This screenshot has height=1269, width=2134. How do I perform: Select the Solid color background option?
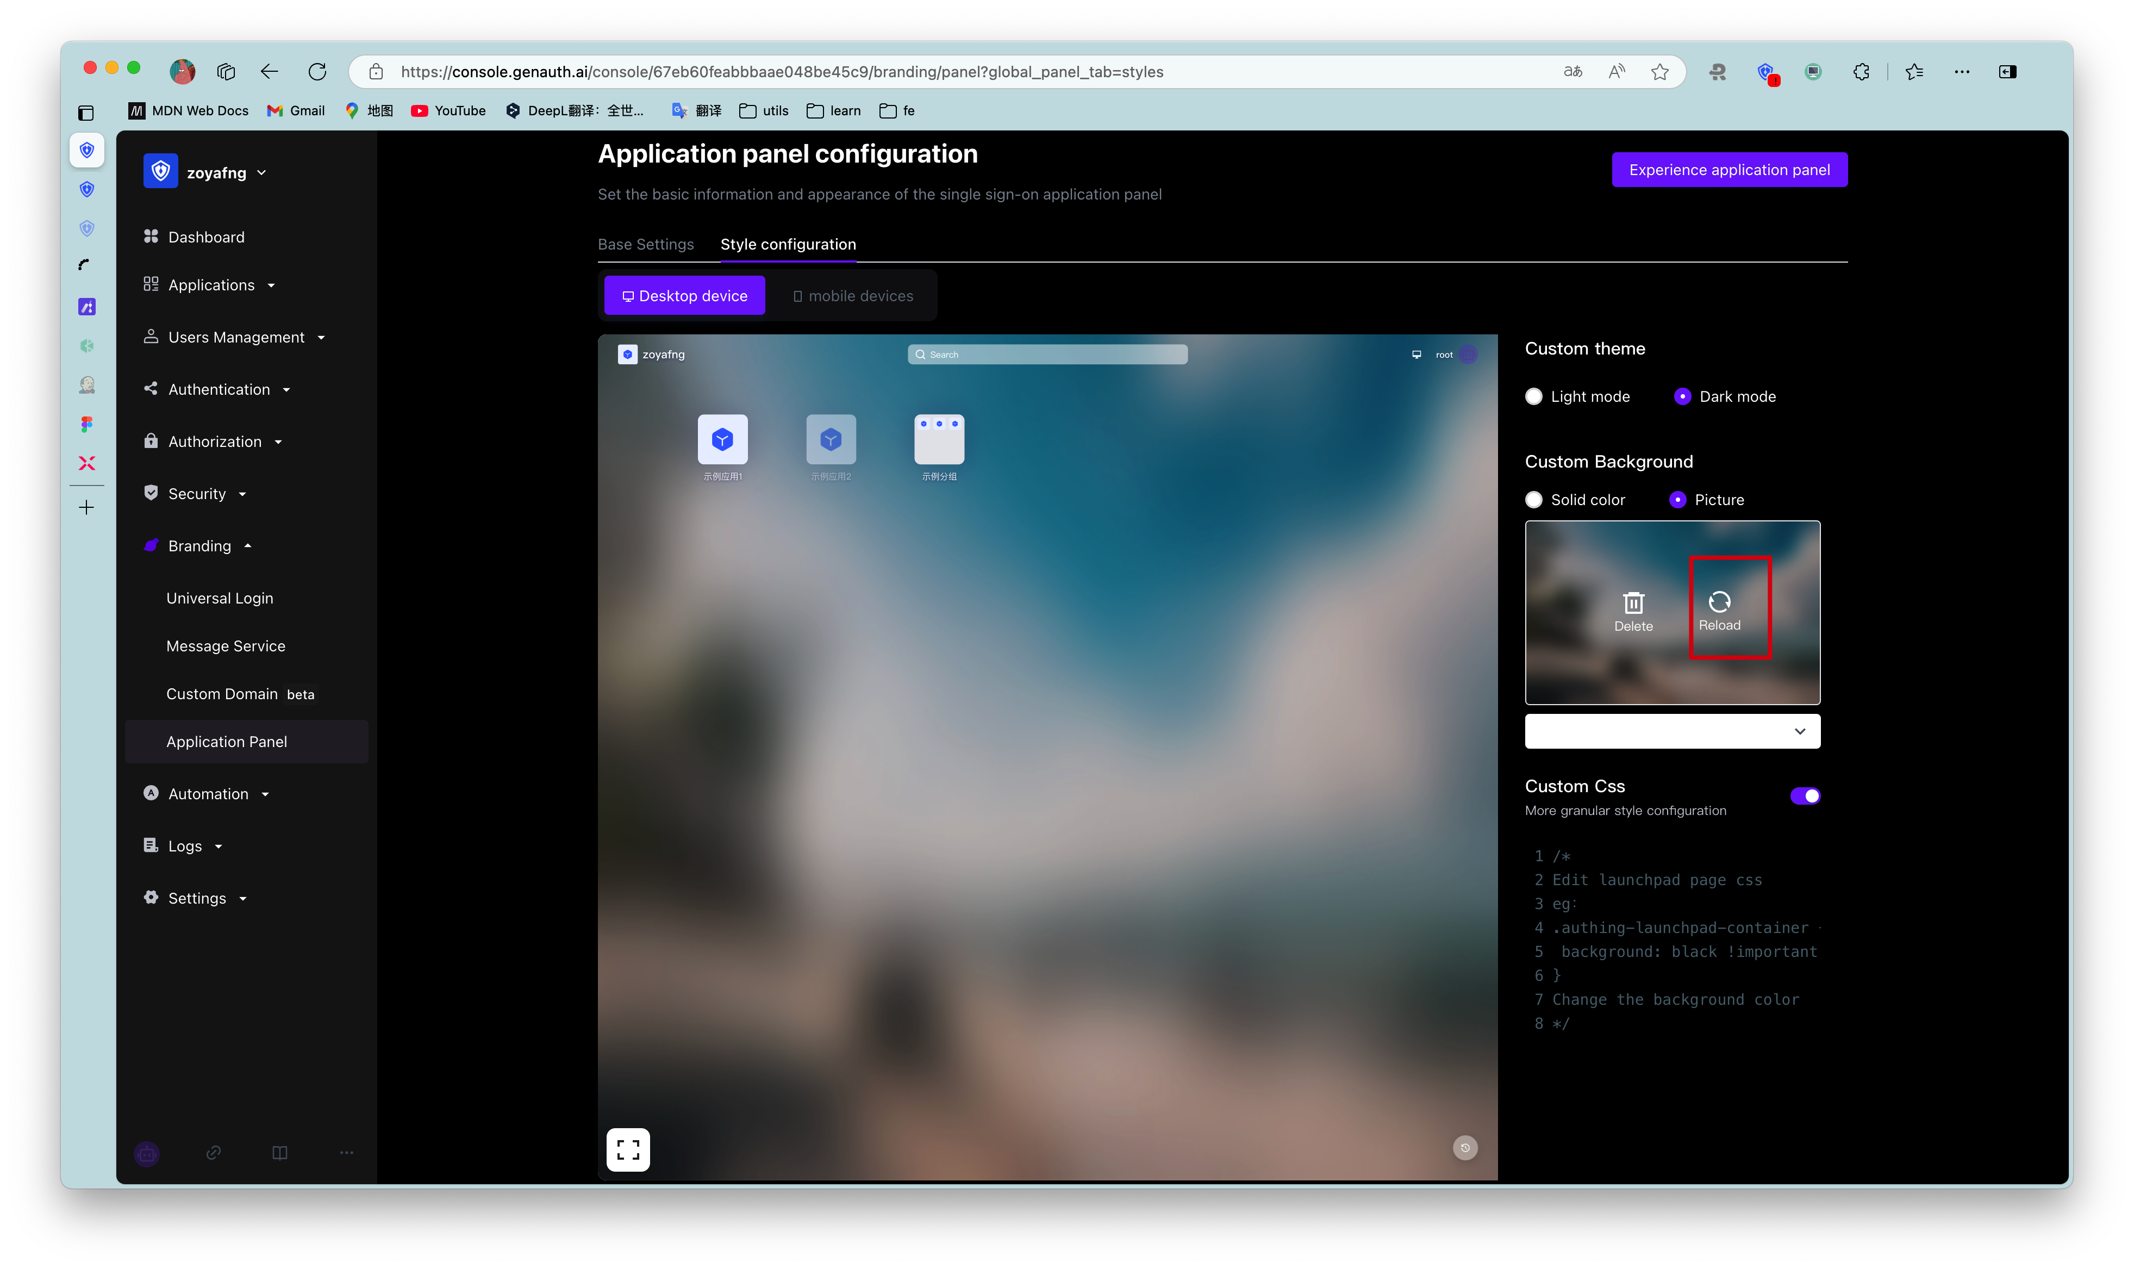(1534, 500)
